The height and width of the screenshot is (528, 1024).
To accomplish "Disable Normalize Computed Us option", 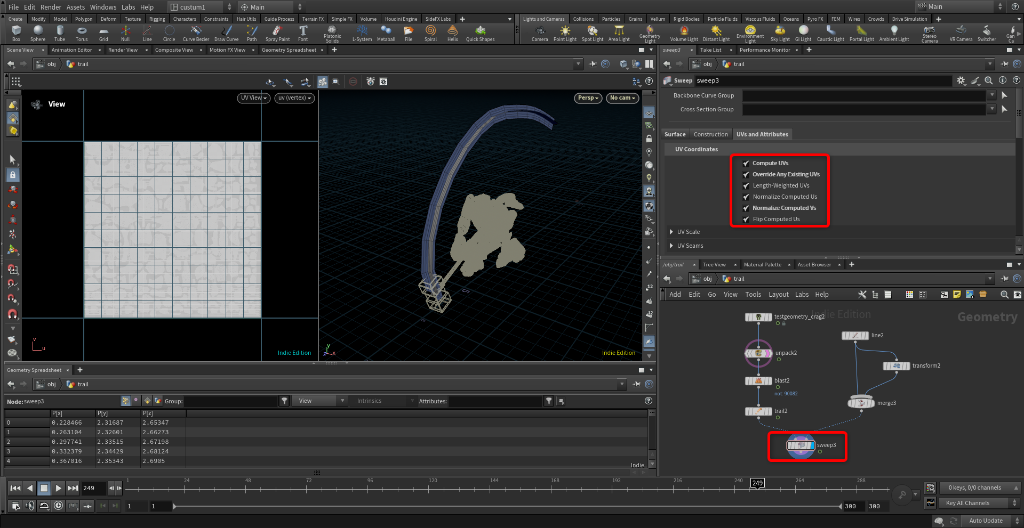I will point(746,197).
